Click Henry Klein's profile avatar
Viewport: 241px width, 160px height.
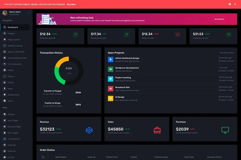[x=5, y=13]
